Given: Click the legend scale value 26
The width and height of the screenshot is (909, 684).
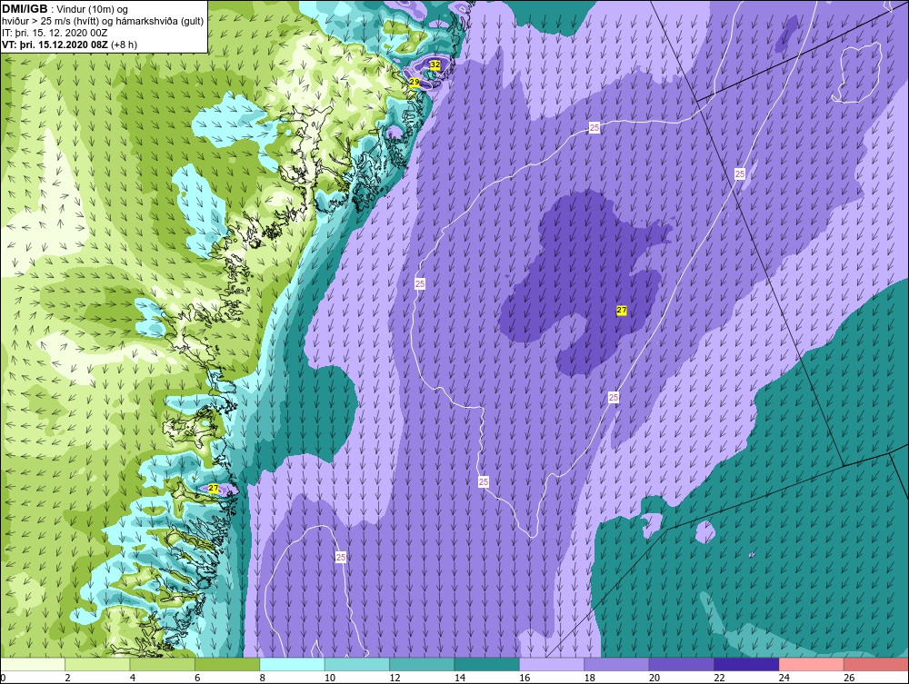Looking at the screenshot, I should 849,678.
